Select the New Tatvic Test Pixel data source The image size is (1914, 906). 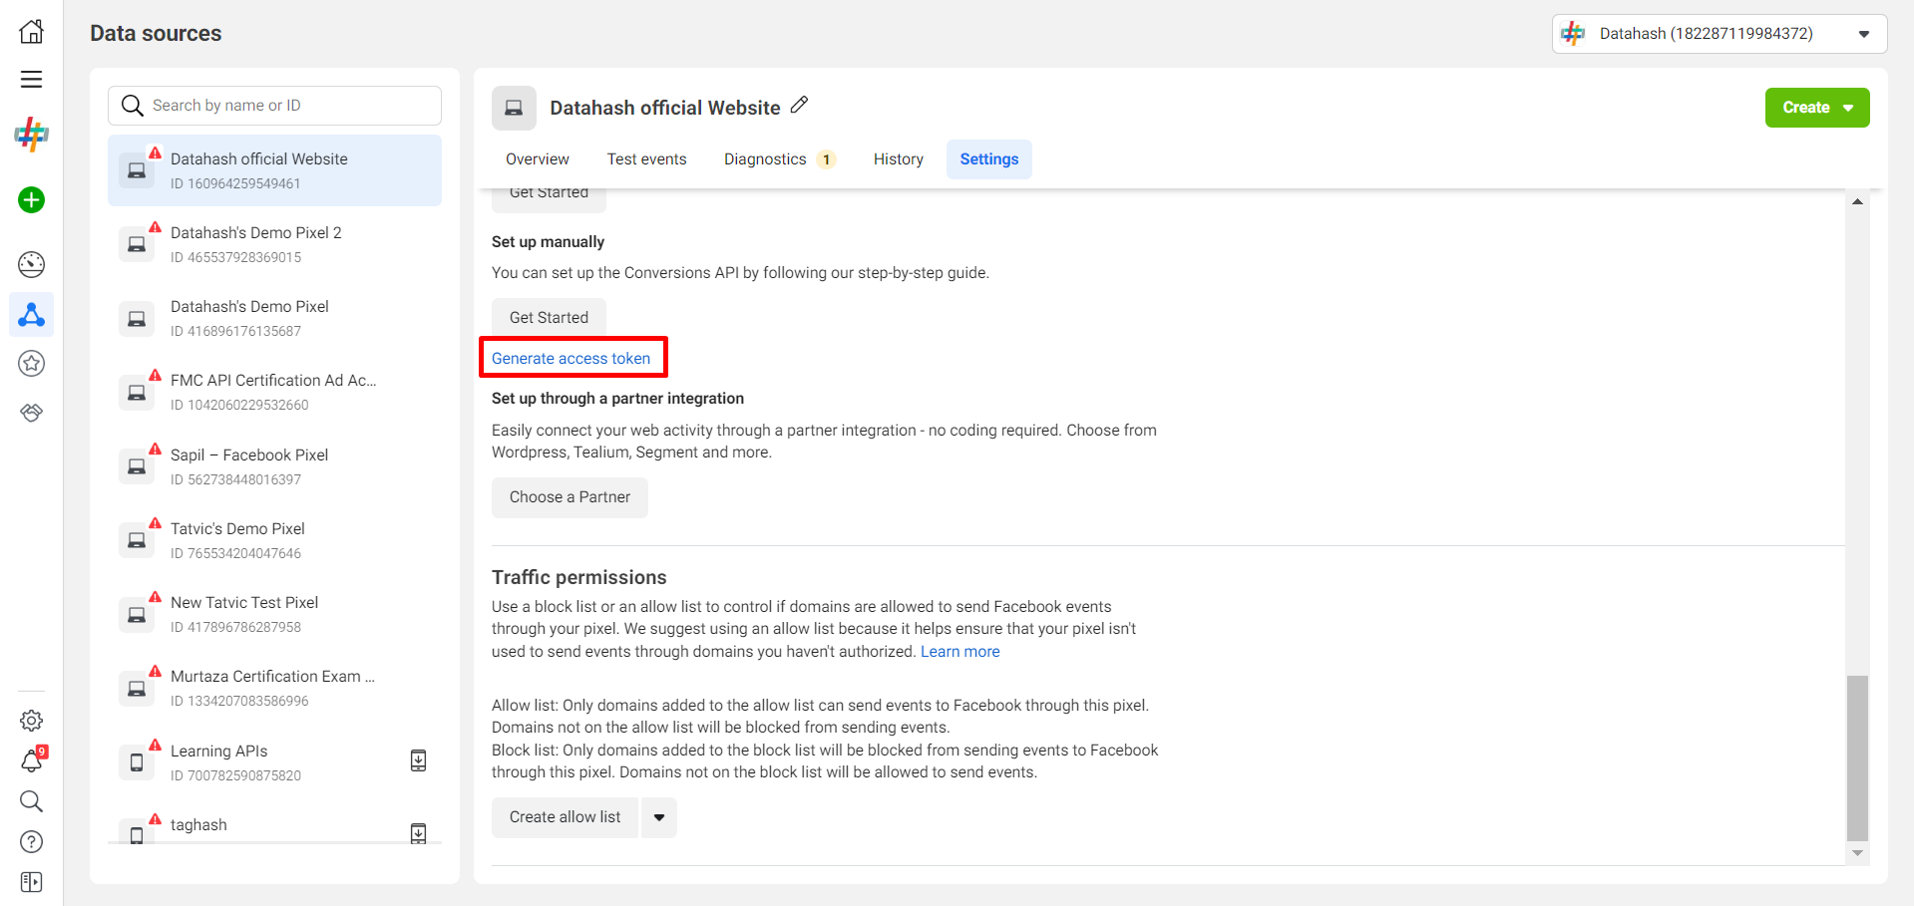(x=274, y=614)
